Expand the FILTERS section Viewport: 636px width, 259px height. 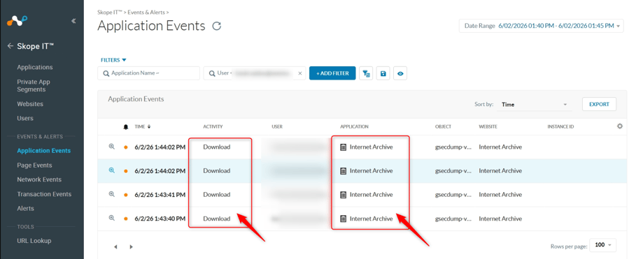113,60
